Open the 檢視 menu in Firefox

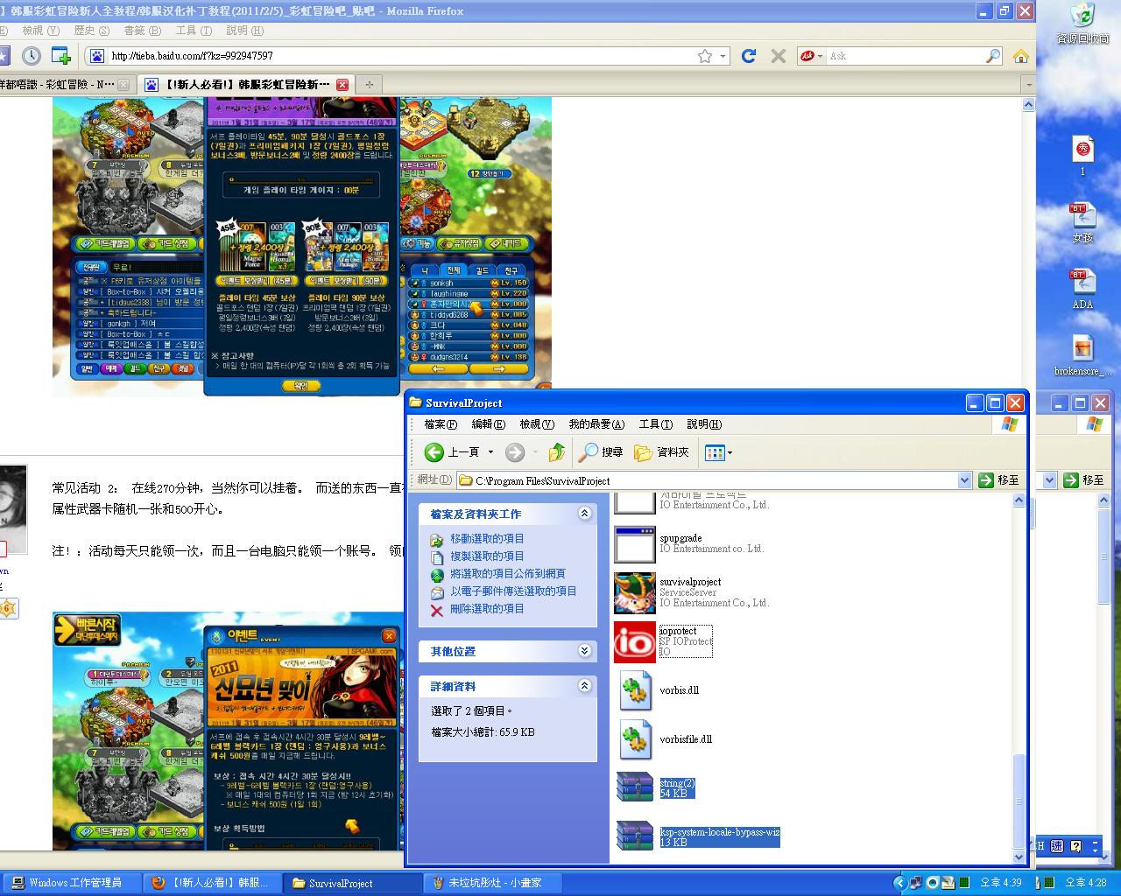[39, 31]
